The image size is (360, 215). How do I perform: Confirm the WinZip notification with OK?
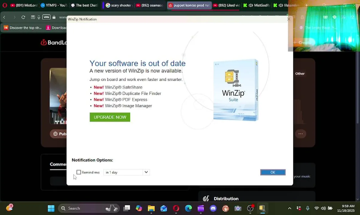(273, 172)
